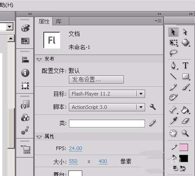The height and width of the screenshot is (176, 195).
Task: Click the black and white reset icon
Action: point(175,168)
